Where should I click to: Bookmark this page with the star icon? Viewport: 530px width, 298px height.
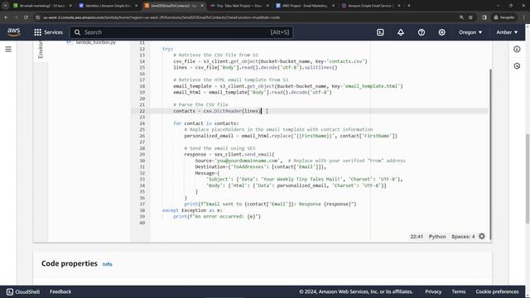tap(470, 17)
